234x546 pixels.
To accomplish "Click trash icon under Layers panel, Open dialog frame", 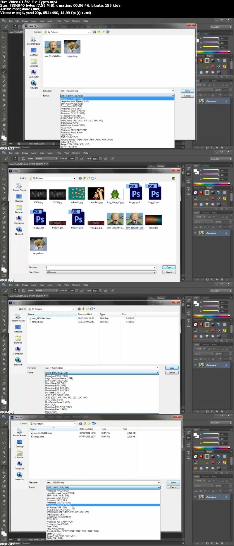I will [227, 279].
